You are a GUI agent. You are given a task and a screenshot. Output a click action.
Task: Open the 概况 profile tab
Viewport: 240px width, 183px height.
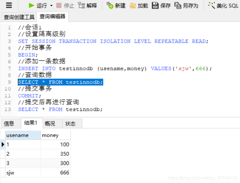tap(52, 123)
